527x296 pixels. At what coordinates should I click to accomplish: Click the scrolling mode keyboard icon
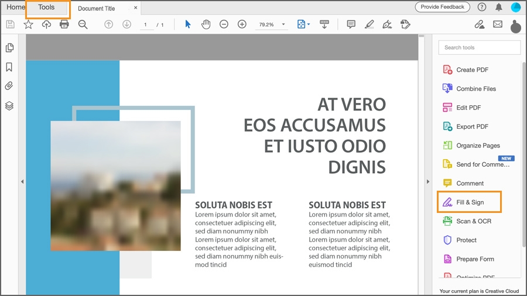(x=324, y=24)
